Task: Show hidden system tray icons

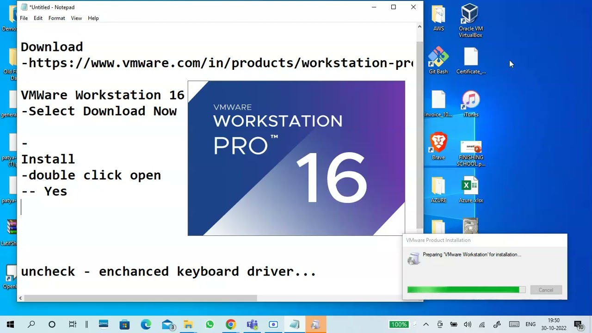Action: [x=426, y=325]
